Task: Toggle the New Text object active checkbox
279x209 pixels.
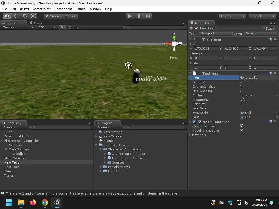Action: click(x=196, y=28)
